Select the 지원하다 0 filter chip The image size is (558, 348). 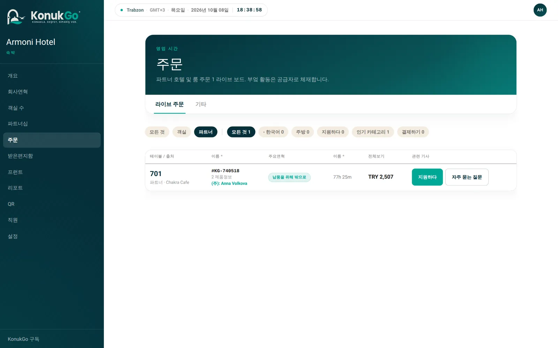click(x=333, y=132)
